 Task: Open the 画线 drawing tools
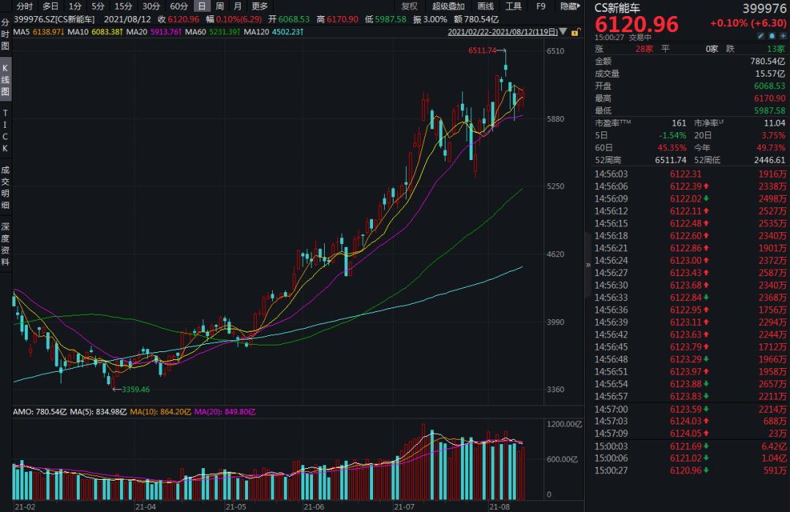[x=486, y=6]
